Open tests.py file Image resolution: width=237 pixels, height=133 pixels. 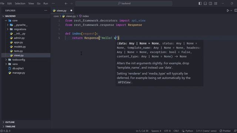click(x=18, y=51)
